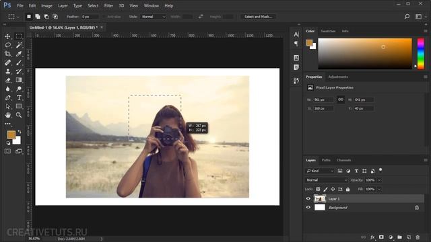The height and width of the screenshot is (242, 431).
Task: Switch to the Swatches tab
Action: point(328,31)
